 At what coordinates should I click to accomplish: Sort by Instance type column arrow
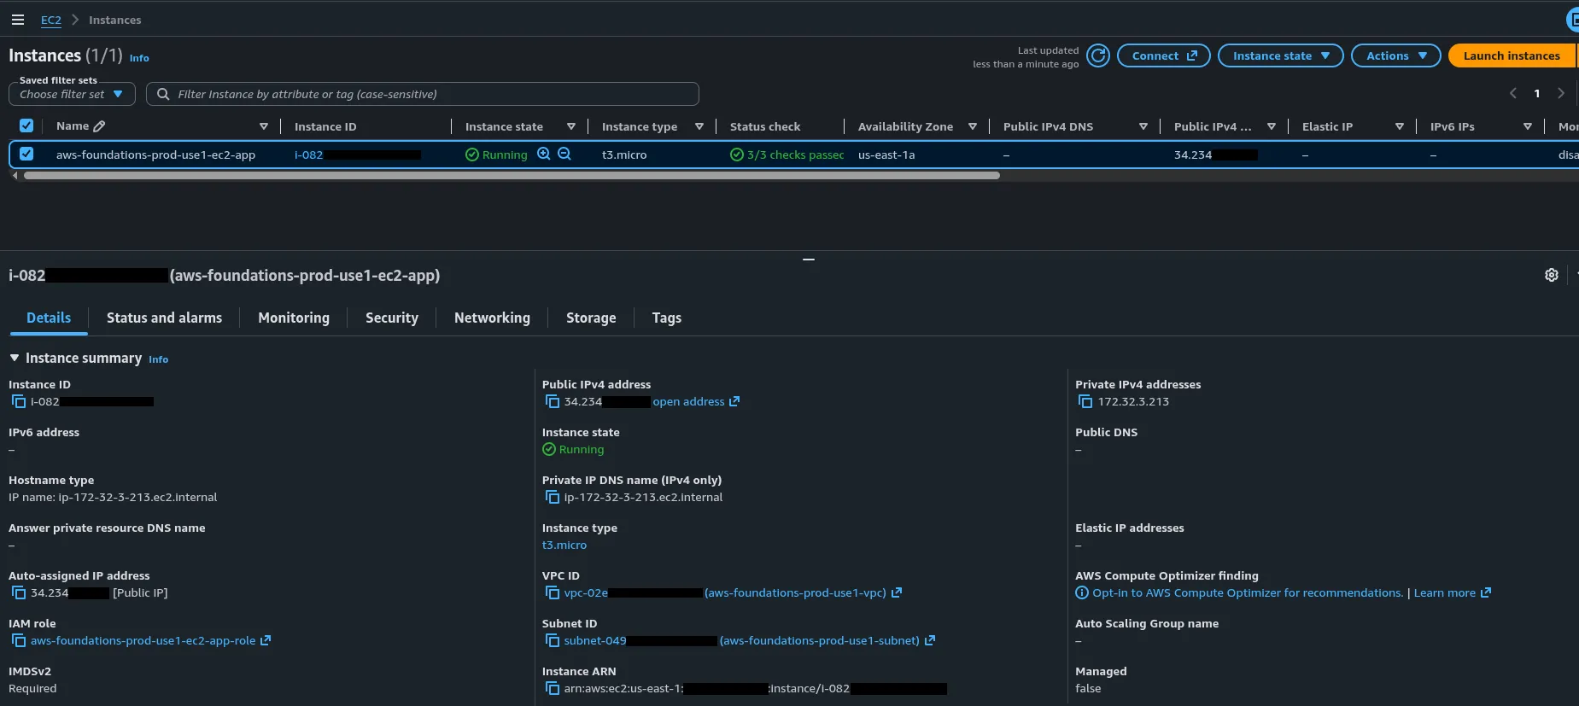tap(699, 126)
